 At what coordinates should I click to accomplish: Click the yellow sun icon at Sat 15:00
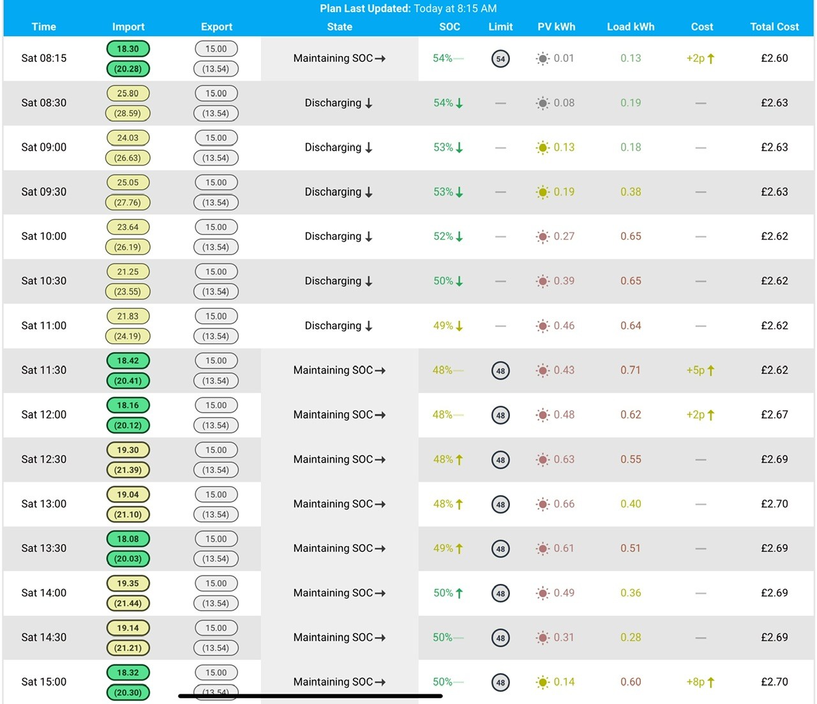[x=543, y=682]
